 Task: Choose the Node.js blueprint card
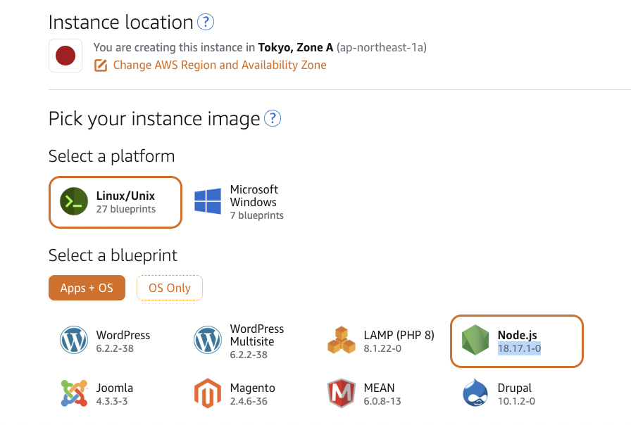pyautogui.click(x=517, y=341)
